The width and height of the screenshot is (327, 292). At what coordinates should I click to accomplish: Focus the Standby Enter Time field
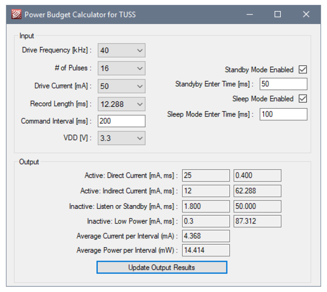[x=283, y=84]
